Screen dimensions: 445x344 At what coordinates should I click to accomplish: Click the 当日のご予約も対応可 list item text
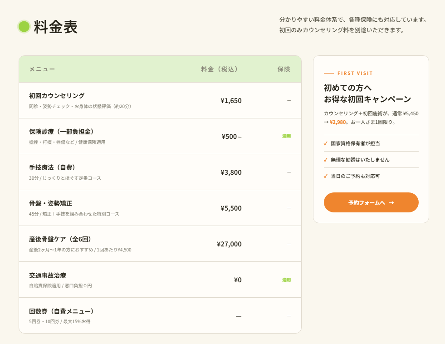355,176
